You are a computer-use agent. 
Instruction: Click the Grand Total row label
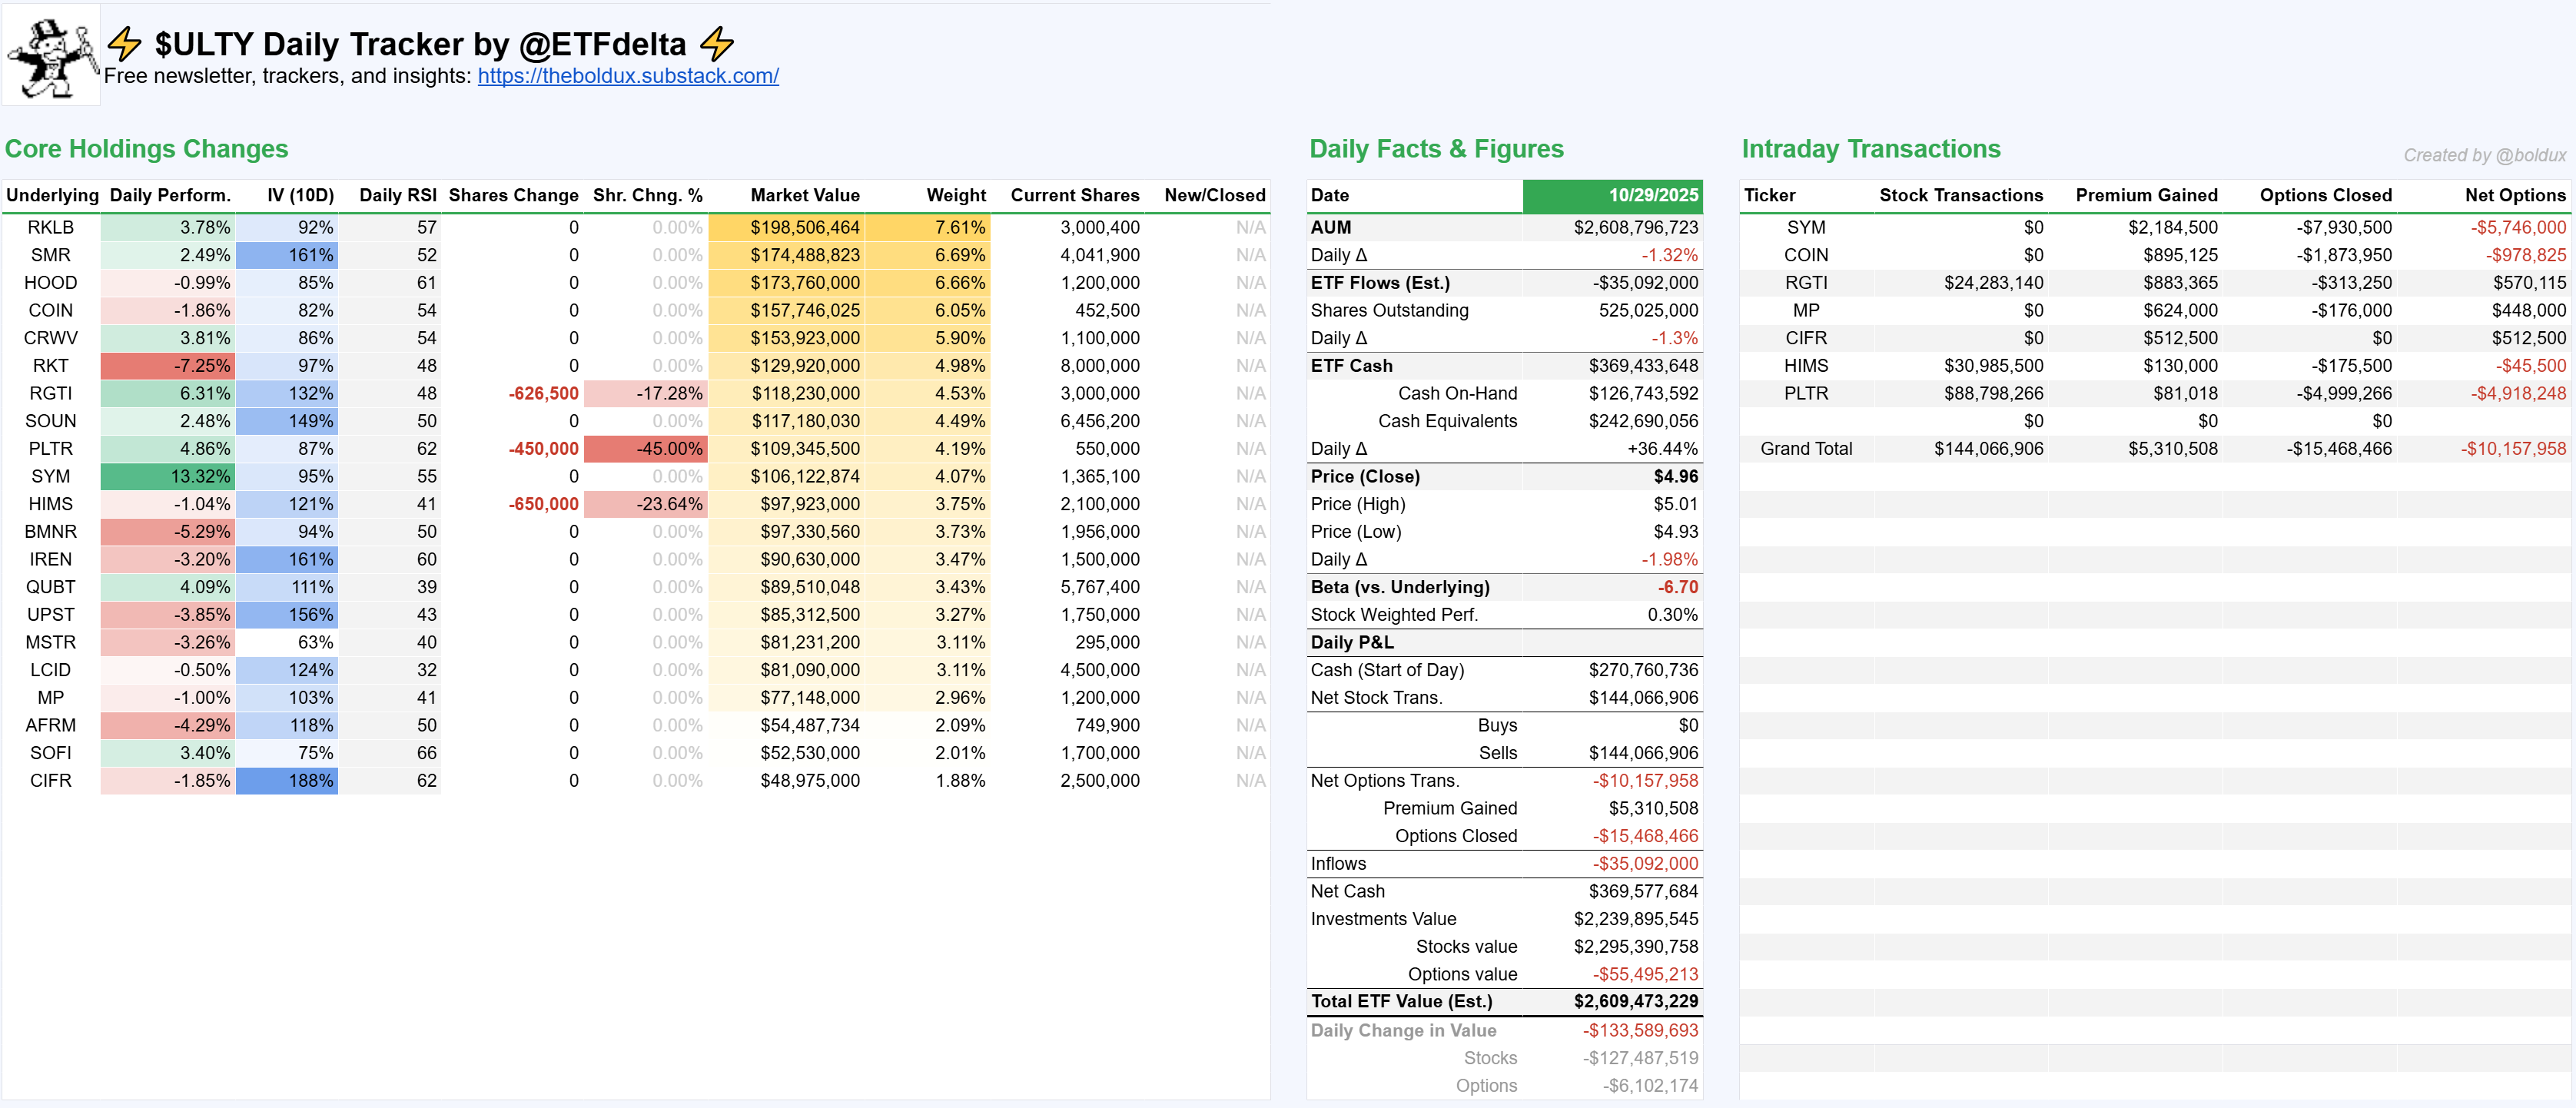click(1805, 449)
